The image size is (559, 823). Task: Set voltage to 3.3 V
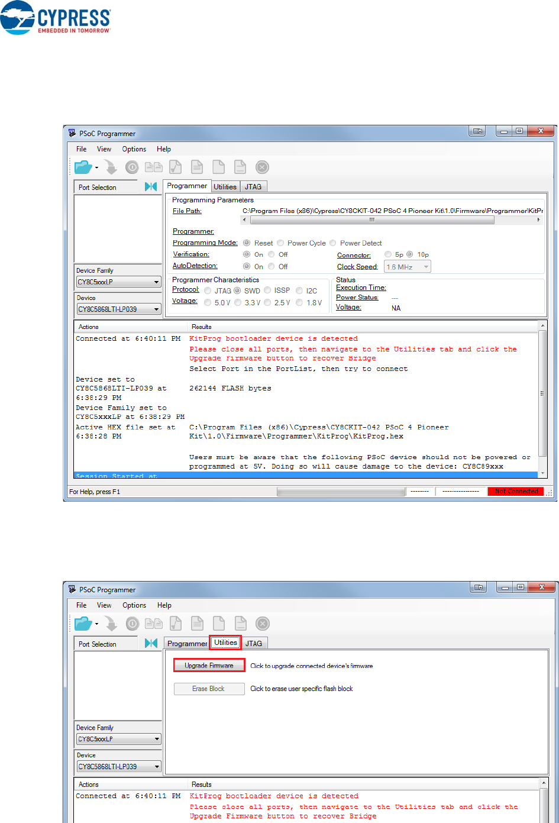(238, 303)
